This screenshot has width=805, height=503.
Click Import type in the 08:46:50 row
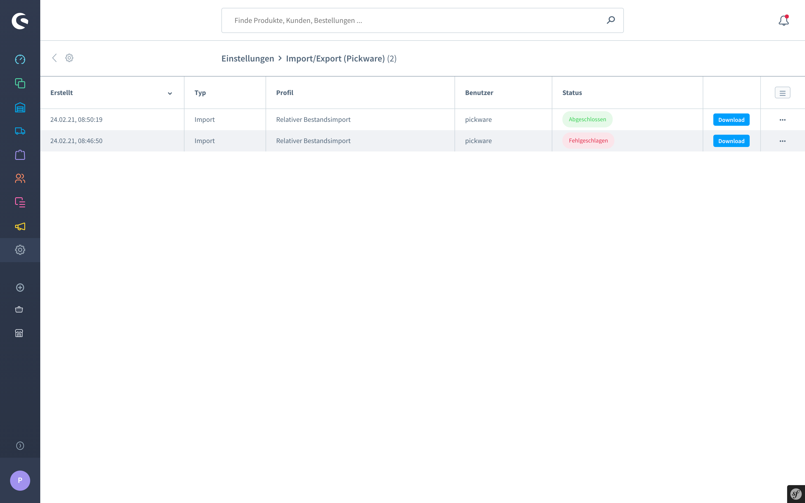[205, 141]
